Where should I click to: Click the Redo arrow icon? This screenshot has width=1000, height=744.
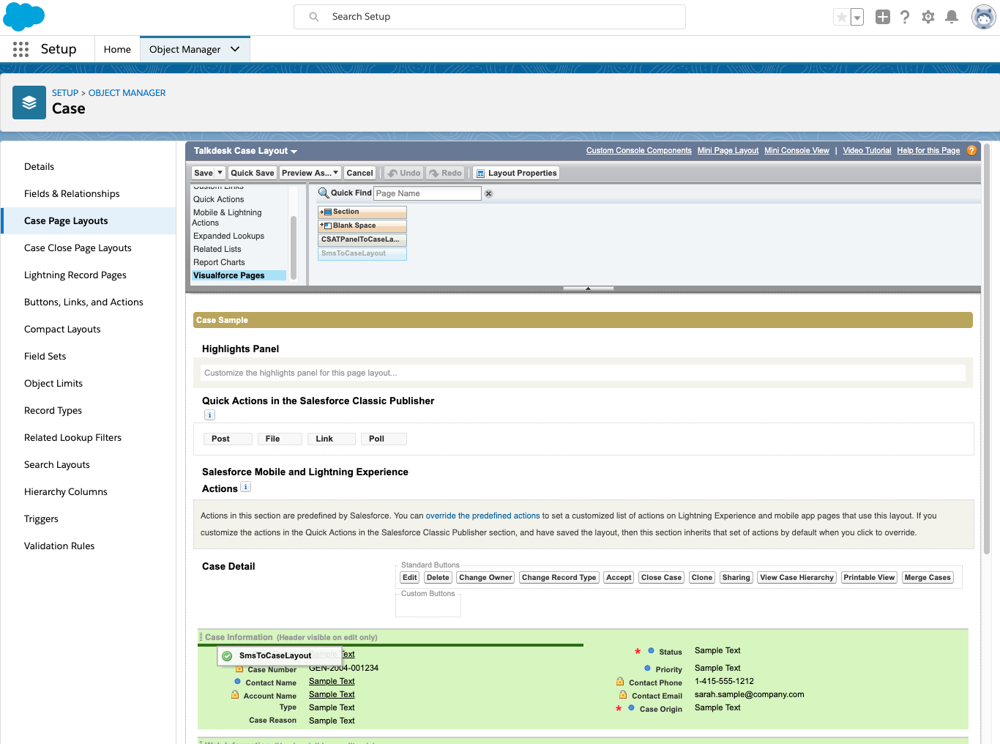[434, 174]
